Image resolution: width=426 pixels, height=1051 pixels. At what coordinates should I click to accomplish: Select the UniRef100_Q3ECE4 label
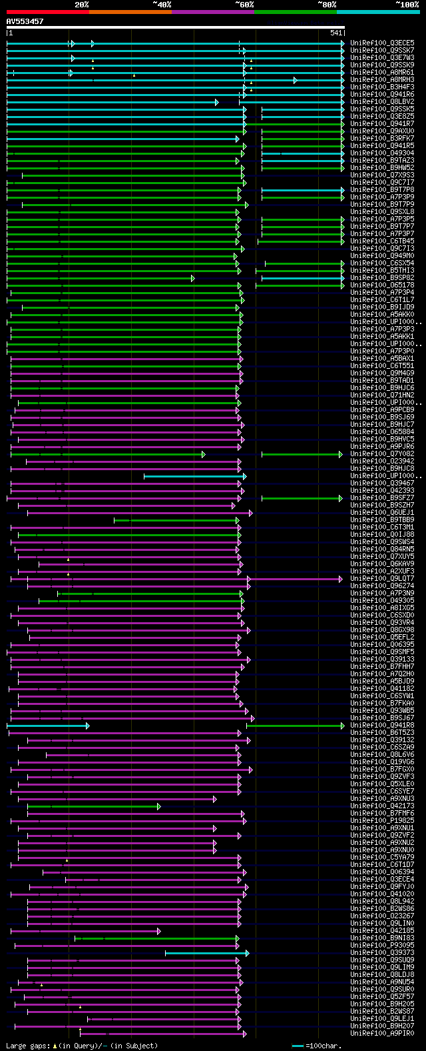click(382, 880)
